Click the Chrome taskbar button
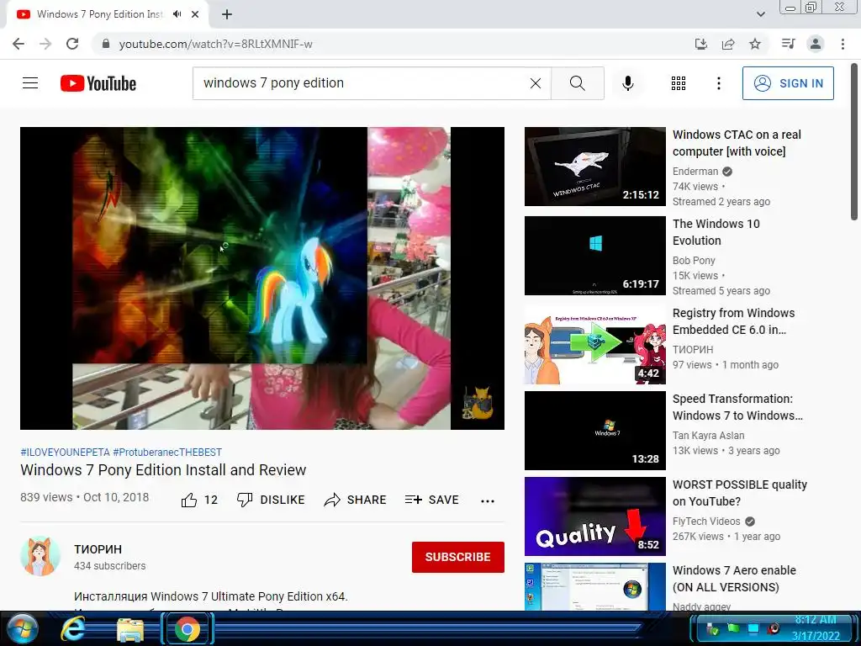Viewport: 861px width, 646px height. (x=188, y=629)
